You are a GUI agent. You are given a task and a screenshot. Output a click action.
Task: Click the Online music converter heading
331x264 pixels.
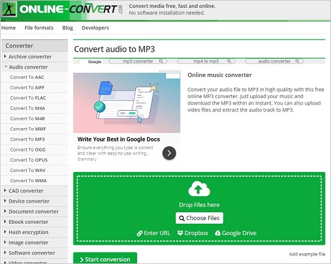point(220,75)
